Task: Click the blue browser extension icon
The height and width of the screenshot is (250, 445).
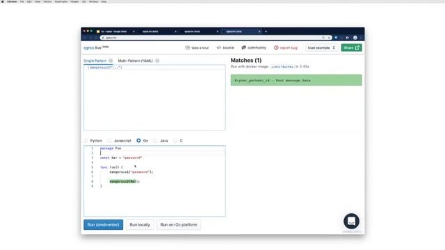Action: pyautogui.click(x=336, y=37)
